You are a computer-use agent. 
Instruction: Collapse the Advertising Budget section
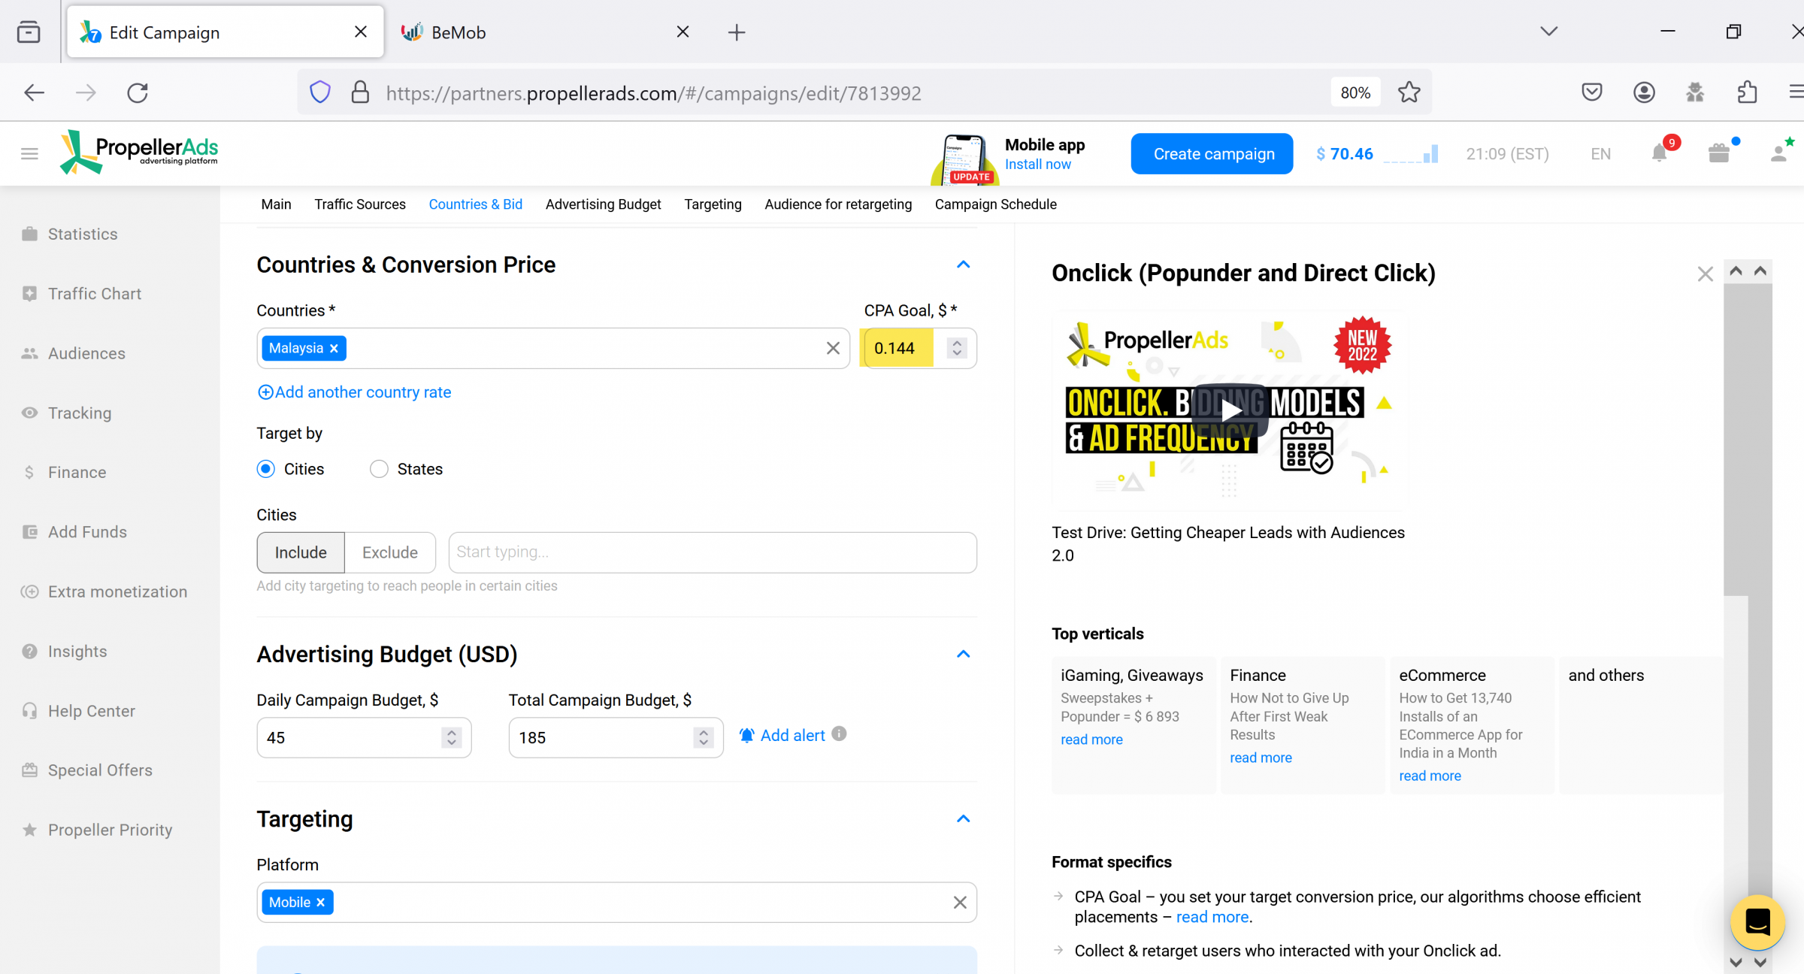point(963,654)
